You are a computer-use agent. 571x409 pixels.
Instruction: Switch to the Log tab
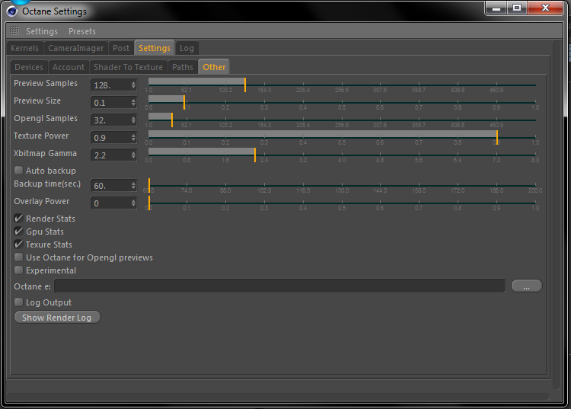click(187, 48)
